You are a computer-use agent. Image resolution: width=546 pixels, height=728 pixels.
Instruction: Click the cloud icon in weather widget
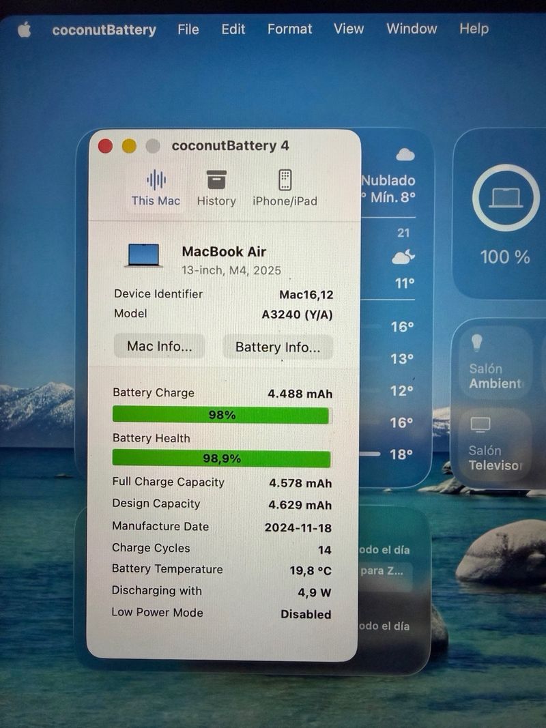tap(405, 155)
